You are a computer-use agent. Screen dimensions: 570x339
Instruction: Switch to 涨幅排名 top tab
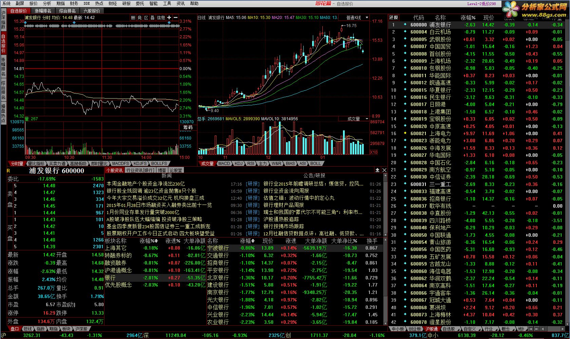coord(43,11)
